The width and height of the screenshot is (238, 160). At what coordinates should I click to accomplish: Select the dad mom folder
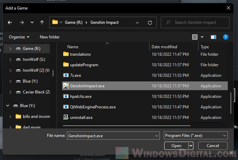(x=32, y=127)
